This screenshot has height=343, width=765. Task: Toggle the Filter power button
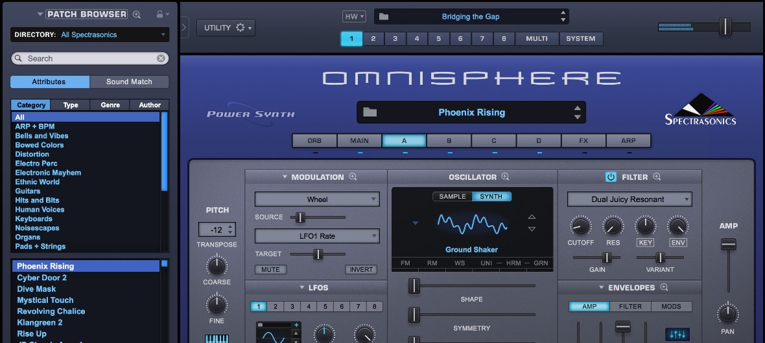click(x=611, y=177)
